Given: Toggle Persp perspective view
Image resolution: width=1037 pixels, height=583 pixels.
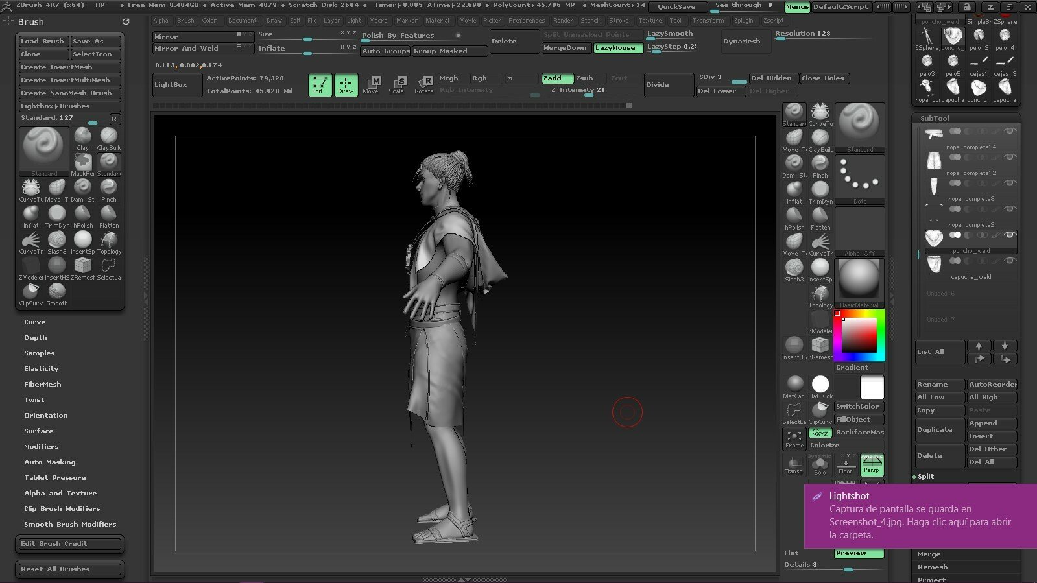Looking at the screenshot, I should pyautogui.click(x=872, y=464).
